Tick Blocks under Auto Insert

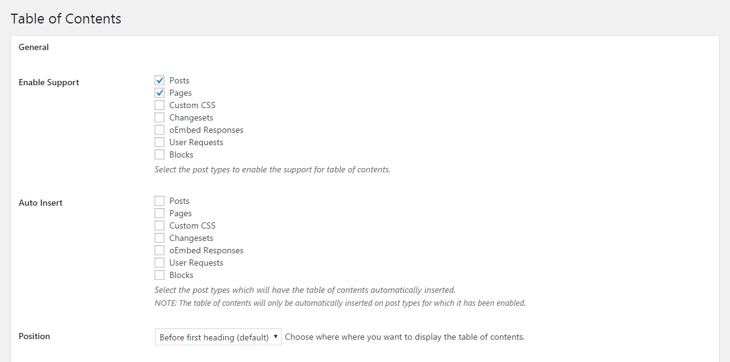click(159, 275)
